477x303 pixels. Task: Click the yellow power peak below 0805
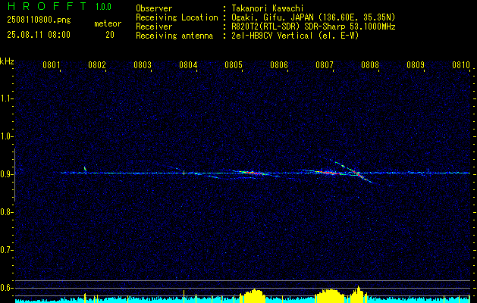pos(253,295)
